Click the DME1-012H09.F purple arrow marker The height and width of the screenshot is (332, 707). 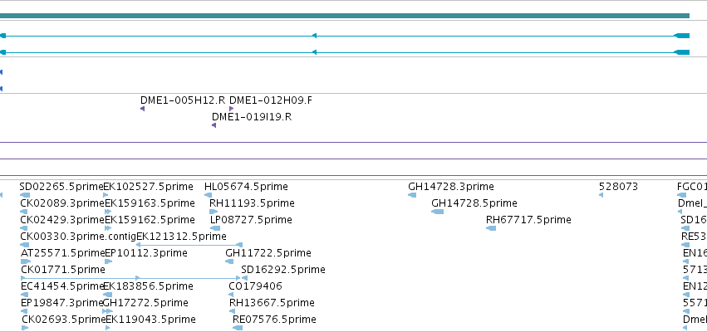pyautogui.click(x=231, y=109)
